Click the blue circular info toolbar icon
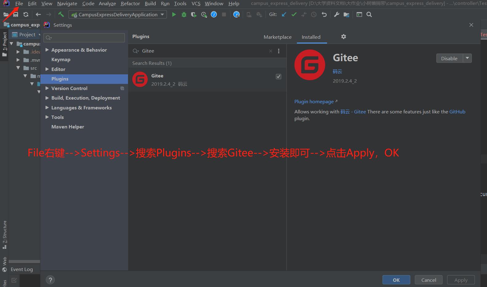Image resolution: width=487 pixels, height=287 pixels. click(214, 14)
